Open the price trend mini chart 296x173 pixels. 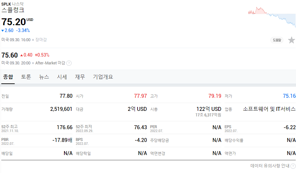[272, 17]
